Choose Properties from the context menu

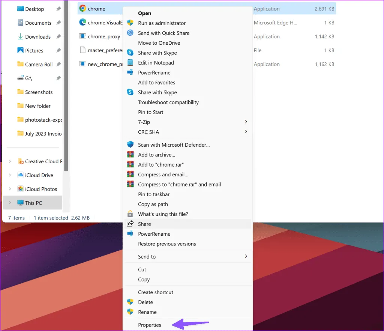[x=150, y=325]
